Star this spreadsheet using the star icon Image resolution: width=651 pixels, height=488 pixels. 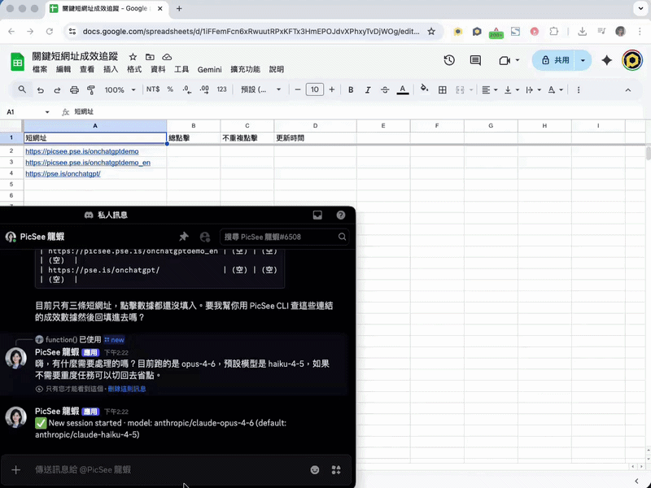[132, 57]
